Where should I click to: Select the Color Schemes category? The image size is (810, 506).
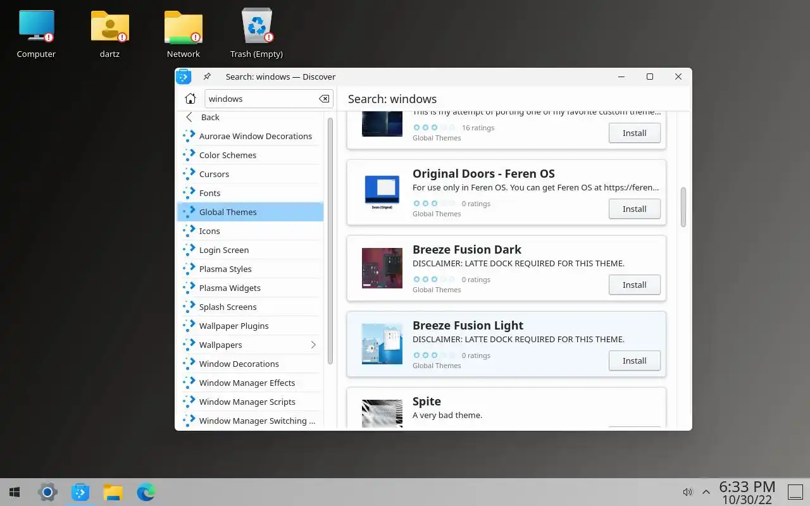tap(251, 155)
